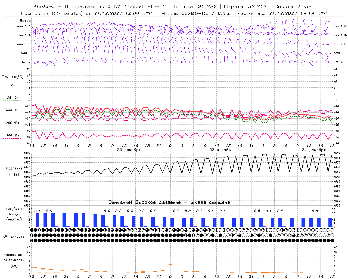Click the "3.8" precipitation value
Screen dimensions: 348x279
tap(49, 211)
